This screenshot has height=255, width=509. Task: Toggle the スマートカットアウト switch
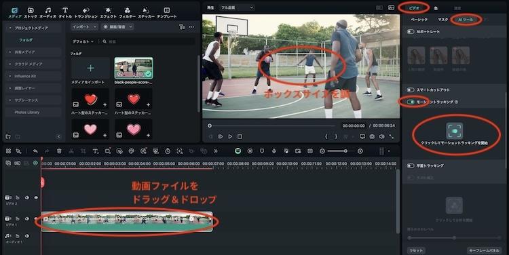pyautogui.click(x=411, y=90)
